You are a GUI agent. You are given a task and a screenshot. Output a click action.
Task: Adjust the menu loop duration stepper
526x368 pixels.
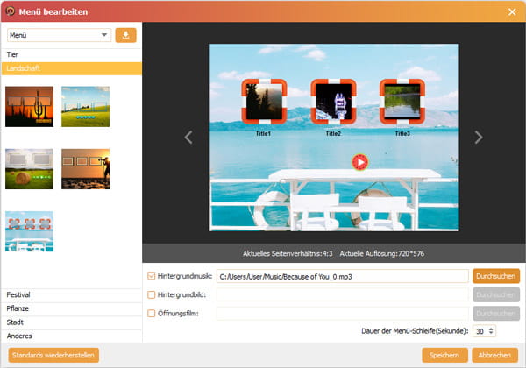coord(490,331)
